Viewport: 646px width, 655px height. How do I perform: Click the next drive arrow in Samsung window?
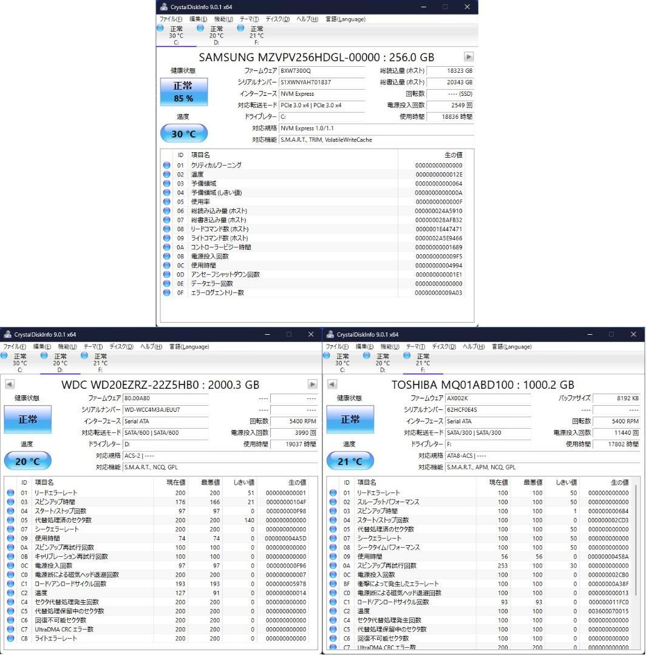coord(468,56)
